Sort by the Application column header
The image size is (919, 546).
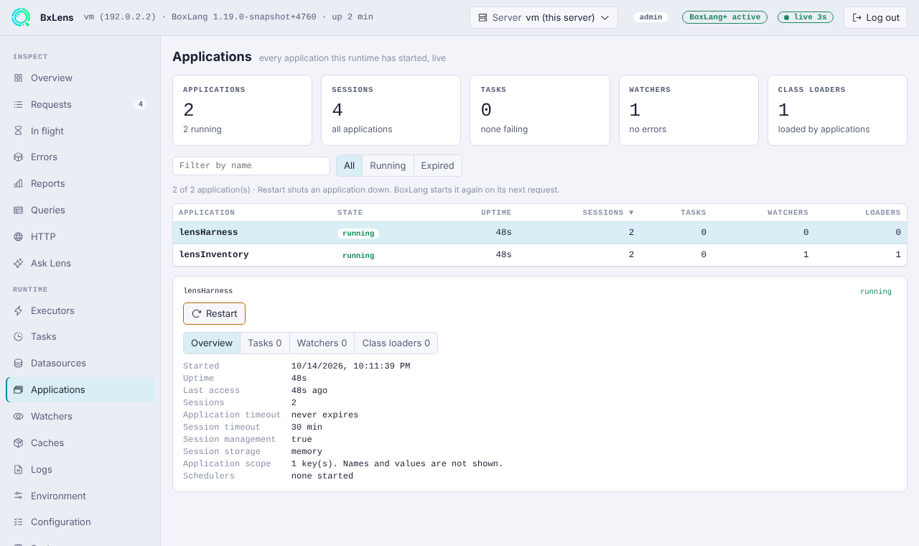coord(207,213)
